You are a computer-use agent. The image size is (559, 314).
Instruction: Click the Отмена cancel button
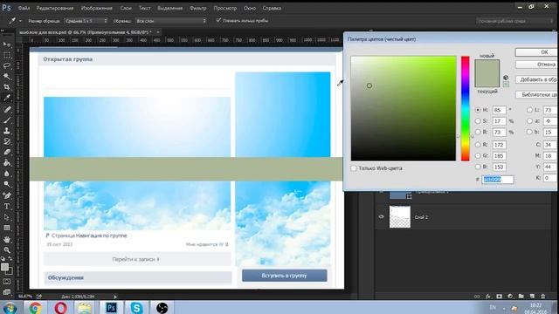coord(536,65)
